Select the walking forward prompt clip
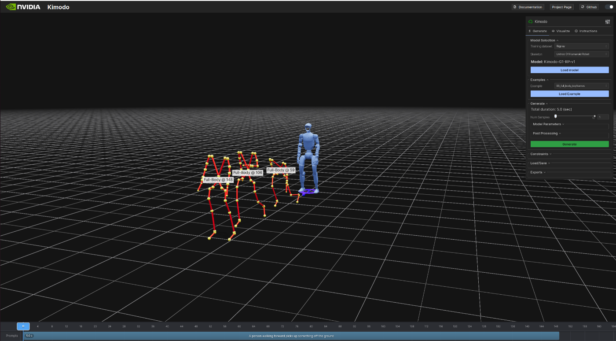This screenshot has height=341, width=616. tap(291, 336)
